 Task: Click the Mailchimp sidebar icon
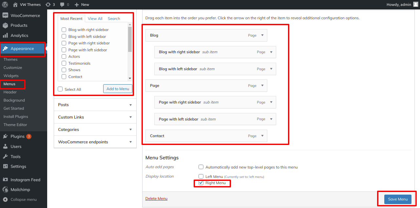pos(5,189)
